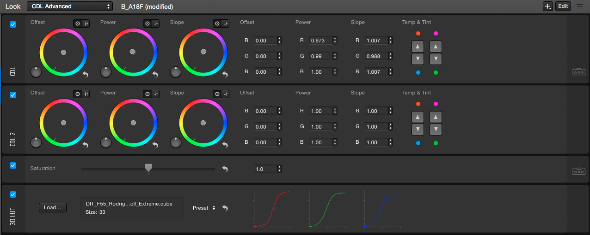The image size is (590, 235).
Task: Click the Load... LUT button
Action: [53, 208]
